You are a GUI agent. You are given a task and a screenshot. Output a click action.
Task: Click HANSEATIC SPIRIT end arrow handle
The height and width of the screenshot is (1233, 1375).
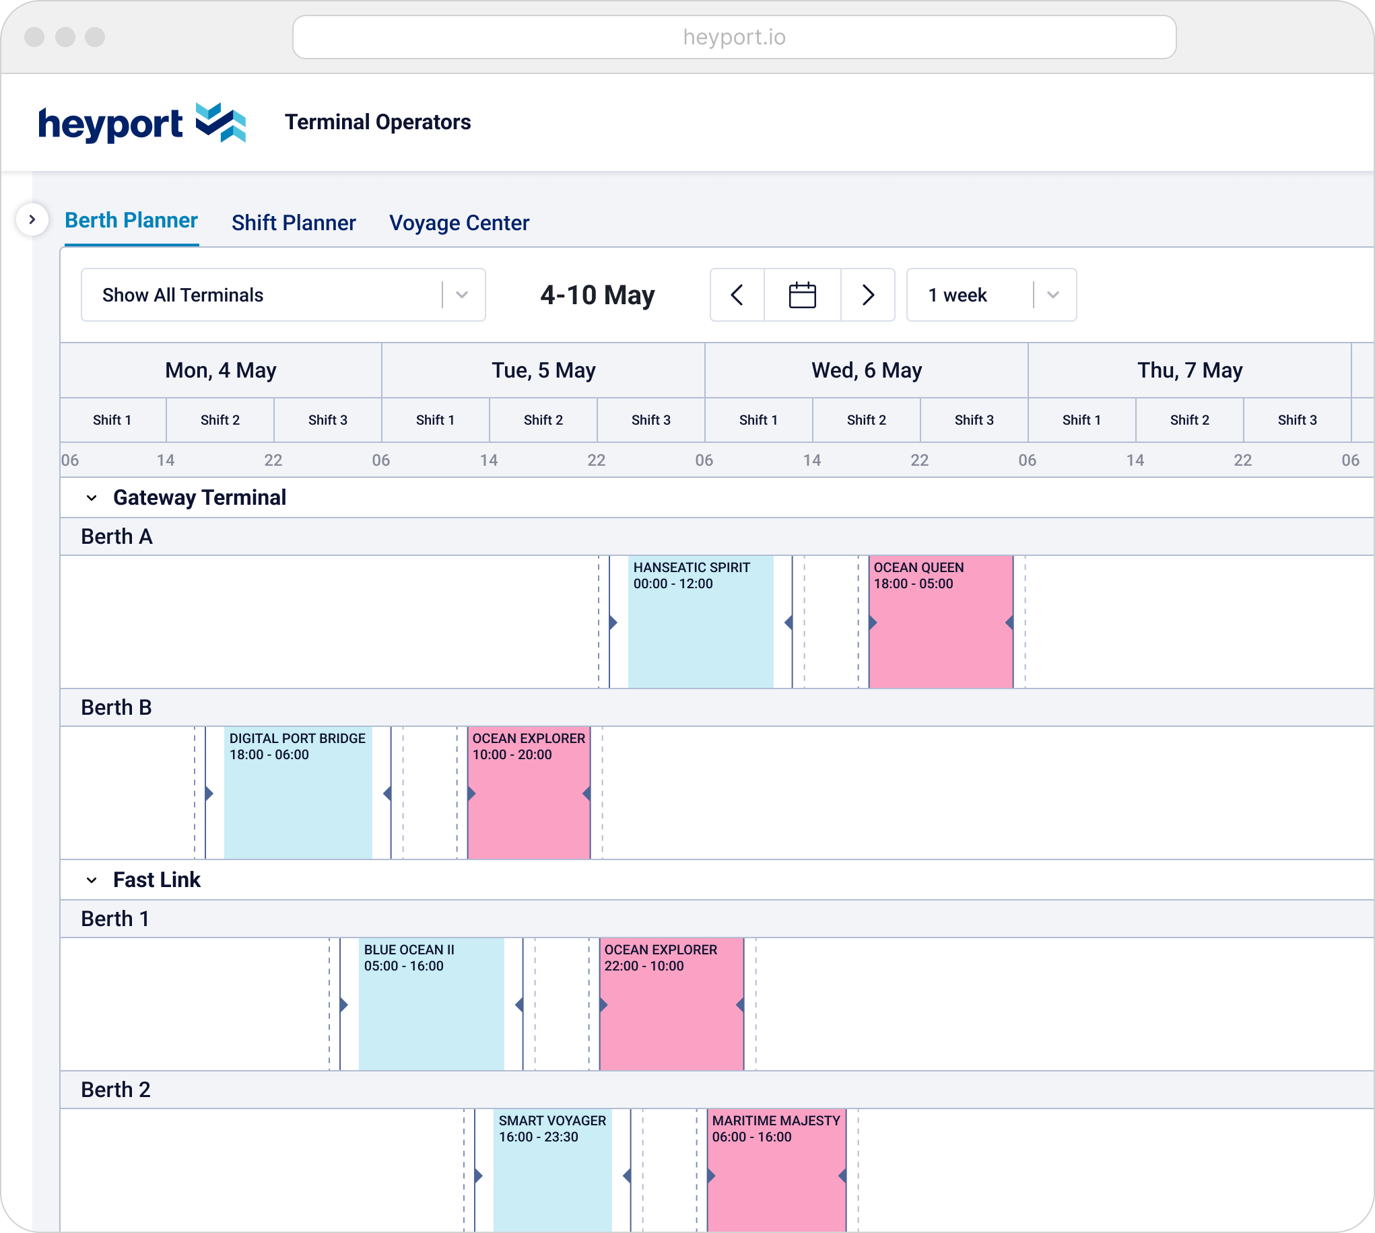point(788,623)
